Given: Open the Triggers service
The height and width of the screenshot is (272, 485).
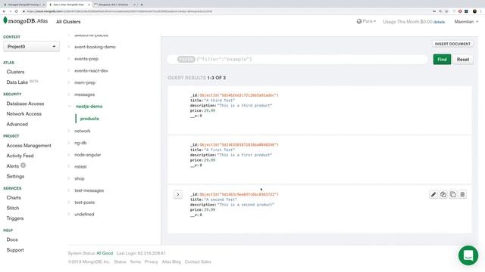Looking at the screenshot, I should pos(15,218).
